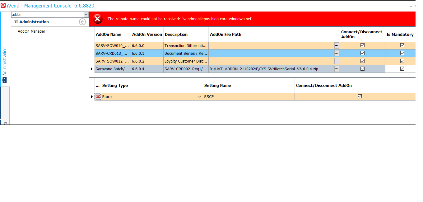Clear the addon search box with X
423x202 pixels.
tap(86, 15)
